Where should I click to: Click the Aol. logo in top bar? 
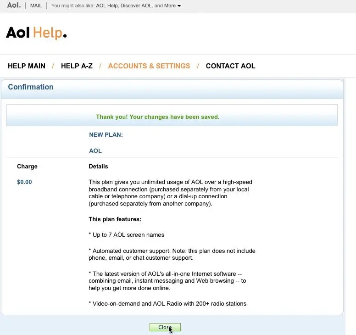(x=14, y=5)
